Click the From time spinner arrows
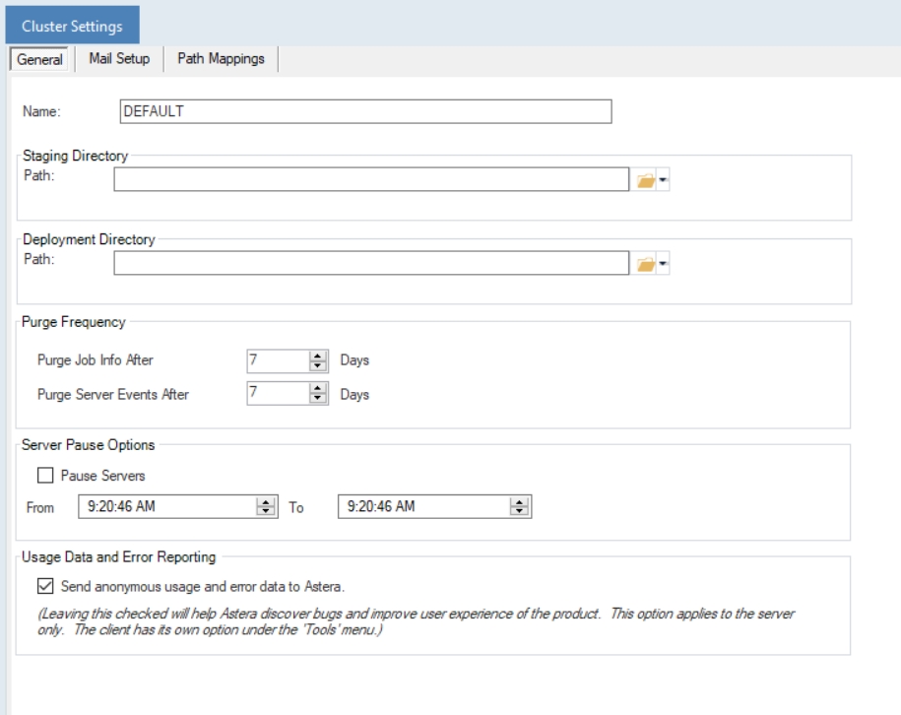 coord(264,507)
